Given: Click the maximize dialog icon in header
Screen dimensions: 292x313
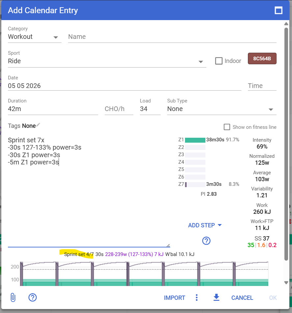Looking at the screenshot, I should pos(279,11).
